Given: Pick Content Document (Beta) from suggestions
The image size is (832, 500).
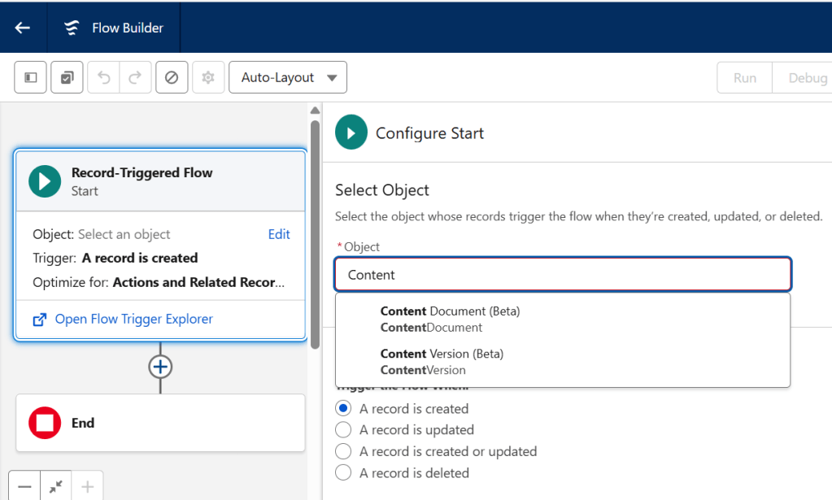Looking at the screenshot, I should tap(450, 319).
